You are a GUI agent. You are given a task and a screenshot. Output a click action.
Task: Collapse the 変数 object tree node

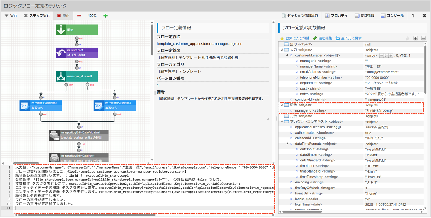(282, 105)
